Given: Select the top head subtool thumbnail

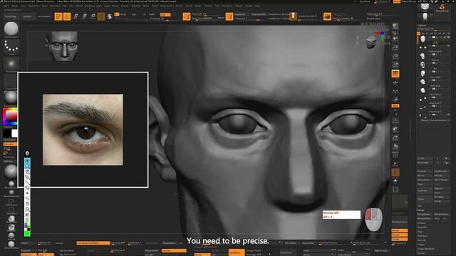Looking at the screenshot, I should [x=423, y=38].
